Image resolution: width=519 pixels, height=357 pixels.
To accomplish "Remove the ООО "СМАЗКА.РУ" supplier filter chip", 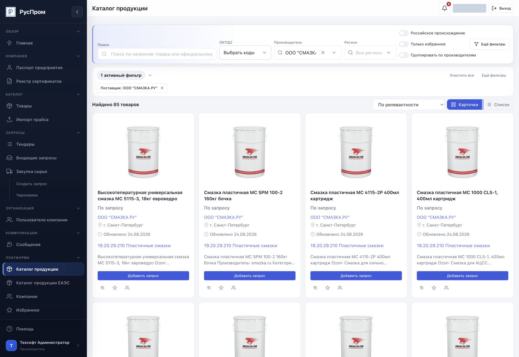I will [x=162, y=88].
